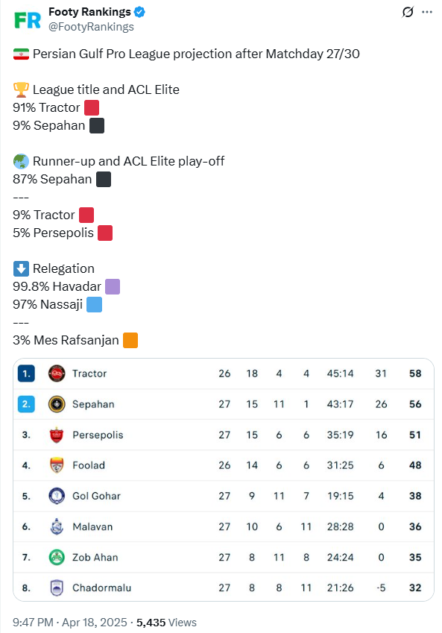Open the Footy Rankings profile avatar
The height and width of the screenshot is (633, 442).
tap(28, 20)
